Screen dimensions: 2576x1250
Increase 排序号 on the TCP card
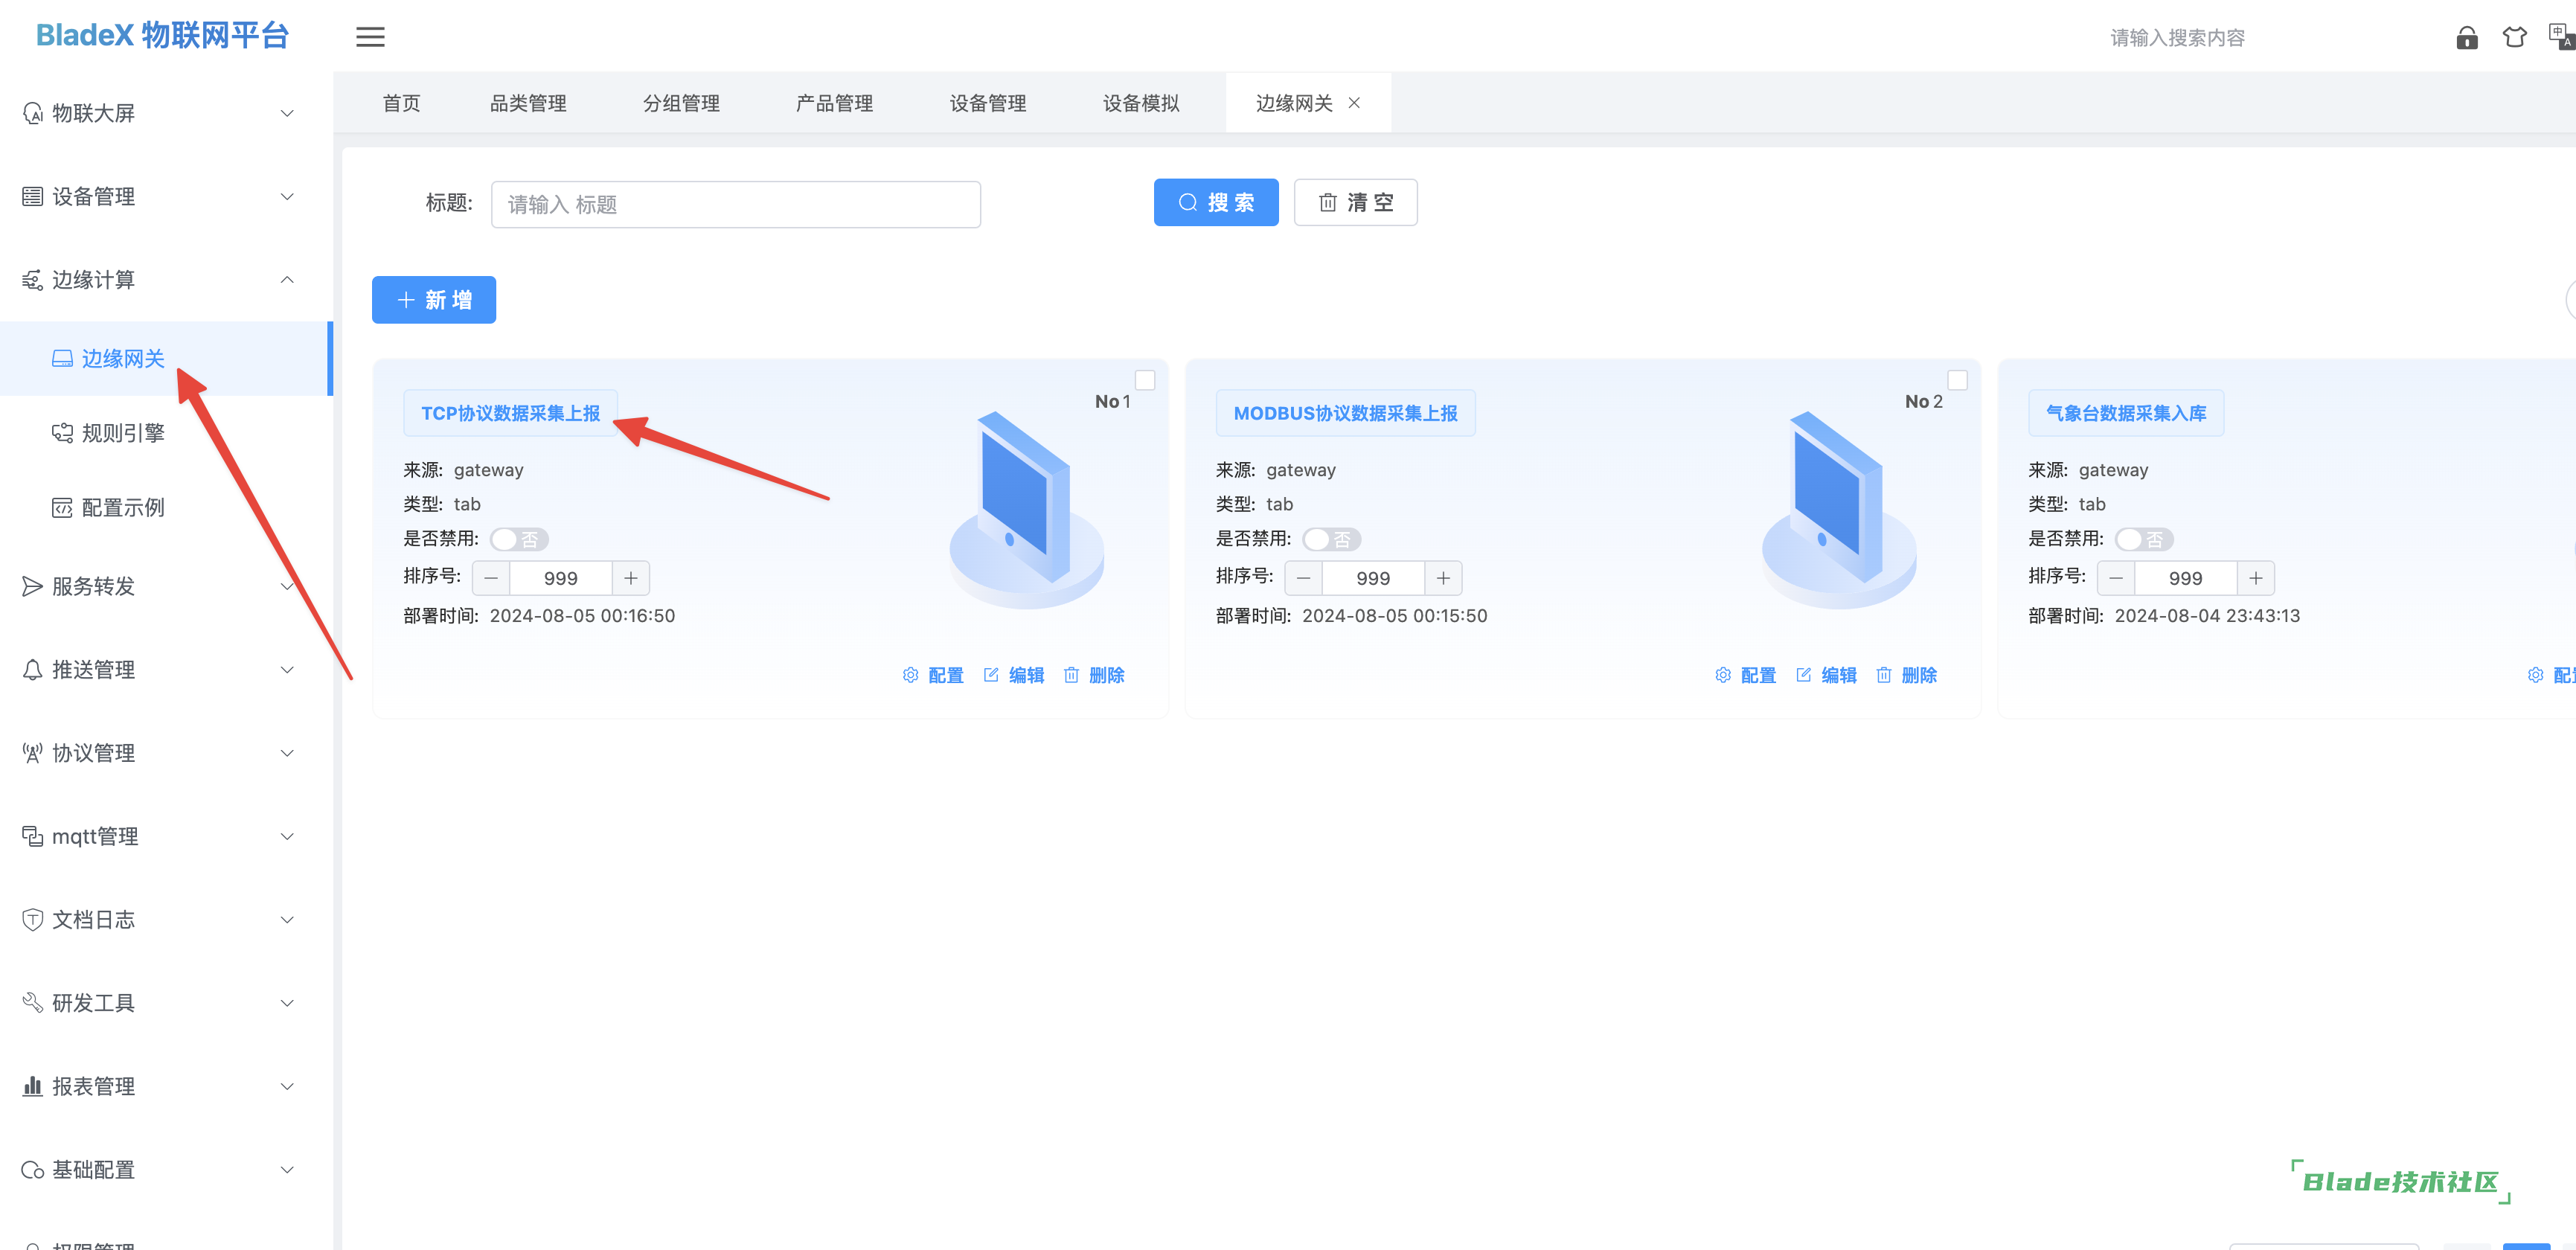[631, 578]
